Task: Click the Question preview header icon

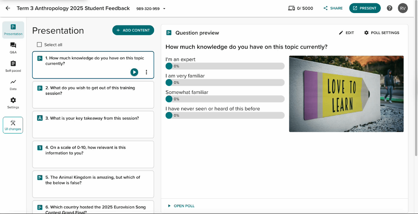Action: (x=169, y=33)
